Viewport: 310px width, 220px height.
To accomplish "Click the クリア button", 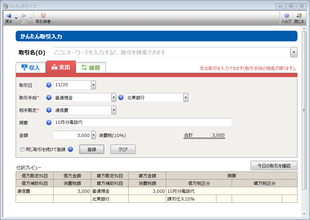I will tap(123, 149).
